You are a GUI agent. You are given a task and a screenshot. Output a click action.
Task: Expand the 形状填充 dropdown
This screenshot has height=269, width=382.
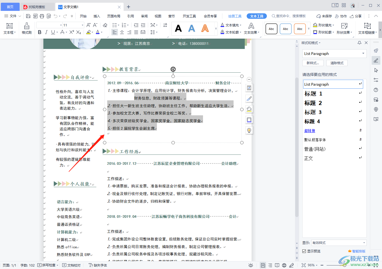point(333,25)
